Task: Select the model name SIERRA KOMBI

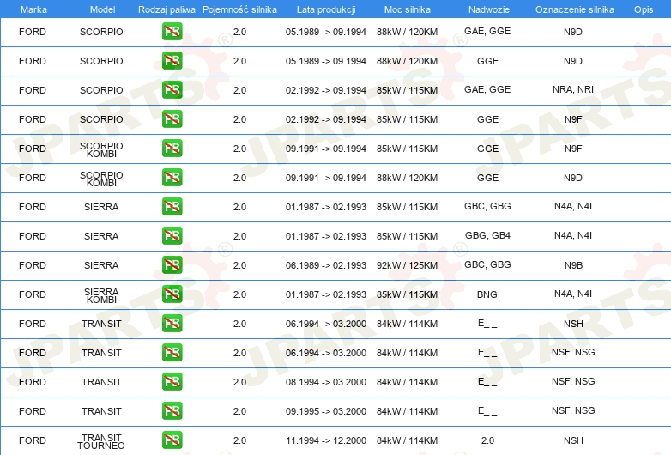Action: point(101,296)
